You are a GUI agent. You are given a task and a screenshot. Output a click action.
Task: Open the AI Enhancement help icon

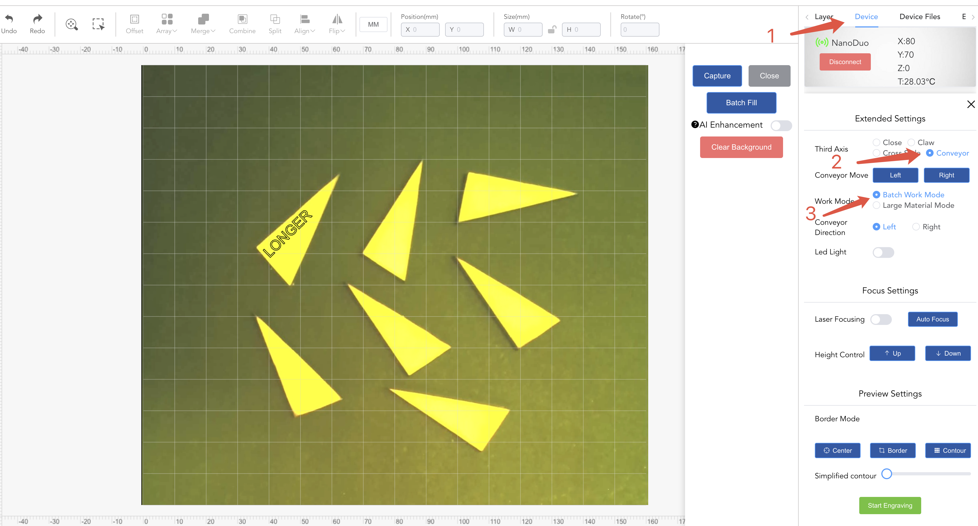[695, 124]
